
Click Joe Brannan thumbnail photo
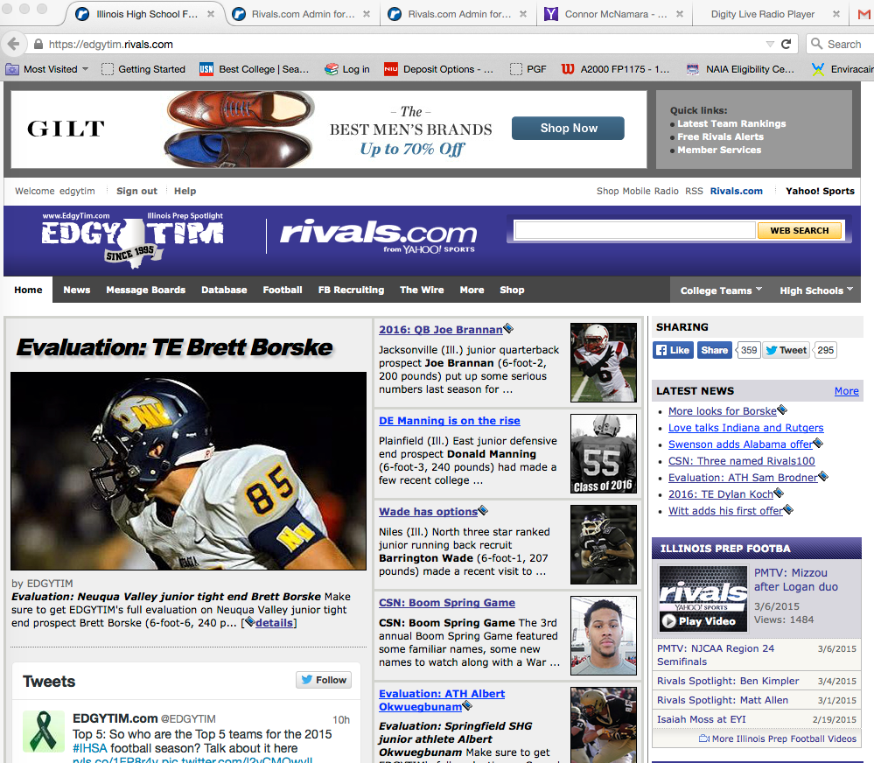pyautogui.click(x=603, y=362)
